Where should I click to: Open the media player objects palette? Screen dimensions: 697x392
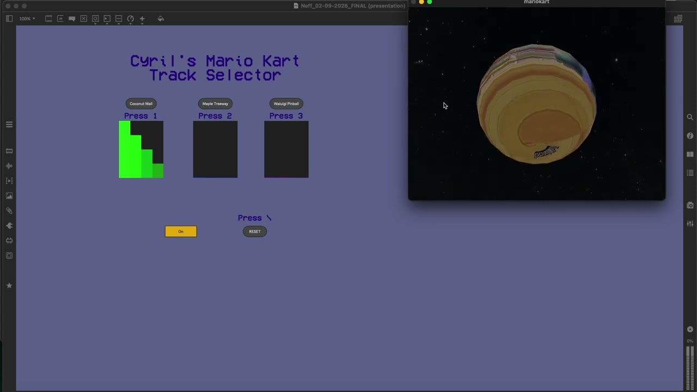(x=107, y=19)
